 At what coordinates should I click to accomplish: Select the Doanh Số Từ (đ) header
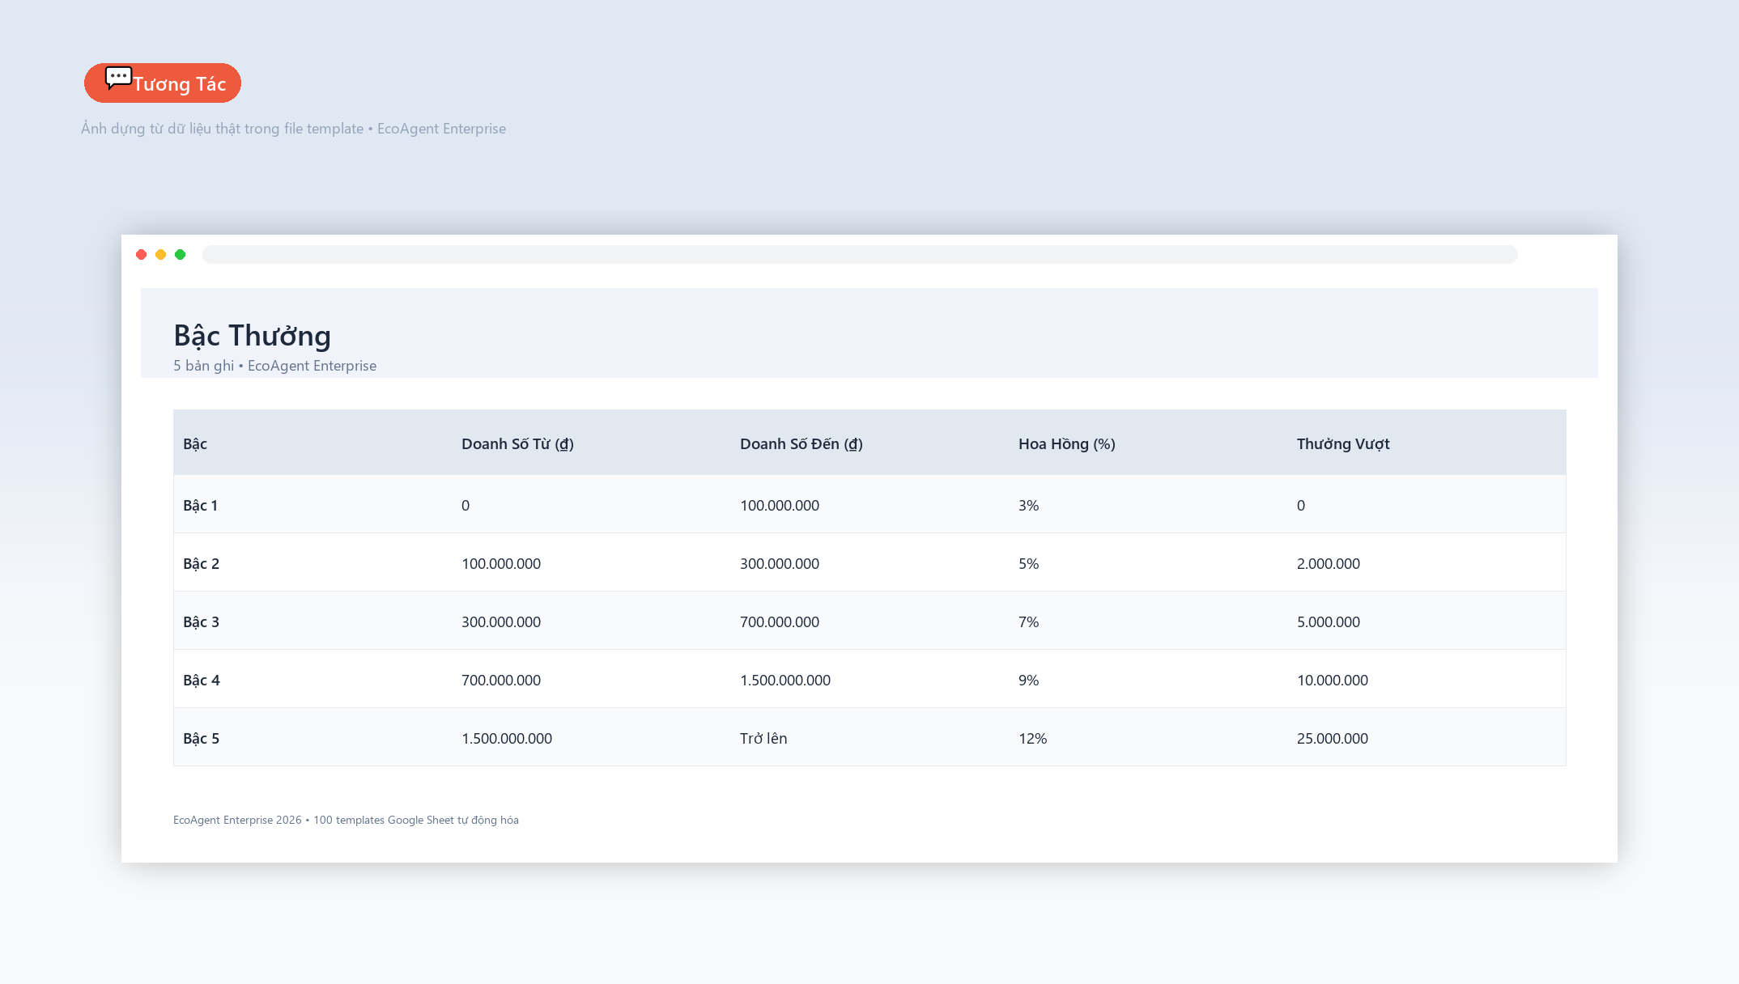(x=517, y=443)
